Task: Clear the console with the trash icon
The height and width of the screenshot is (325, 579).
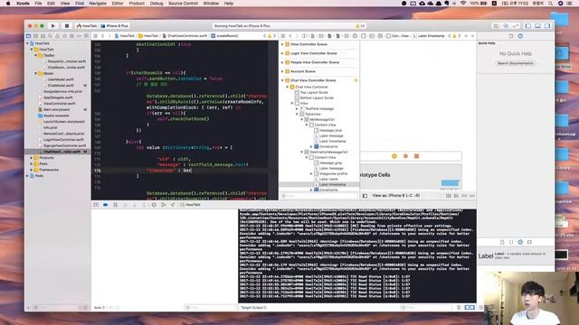Action: [459, 307]
